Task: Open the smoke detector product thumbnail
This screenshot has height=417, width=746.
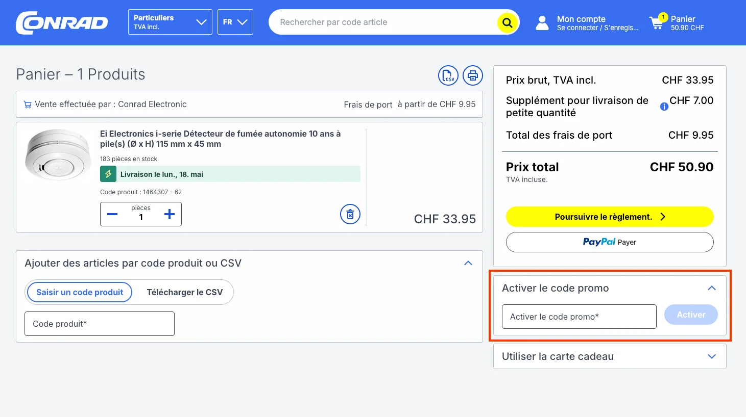Action: pos(58,155)
